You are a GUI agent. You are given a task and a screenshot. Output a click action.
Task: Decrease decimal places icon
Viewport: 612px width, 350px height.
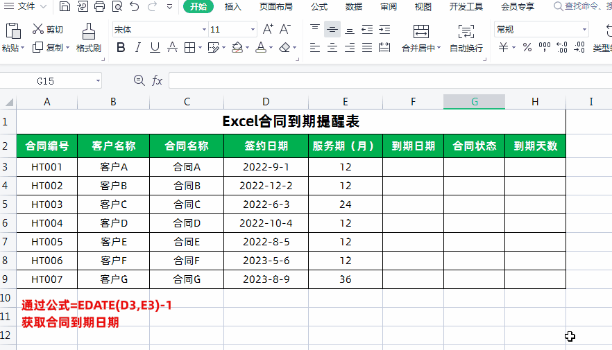pos(579,48)
